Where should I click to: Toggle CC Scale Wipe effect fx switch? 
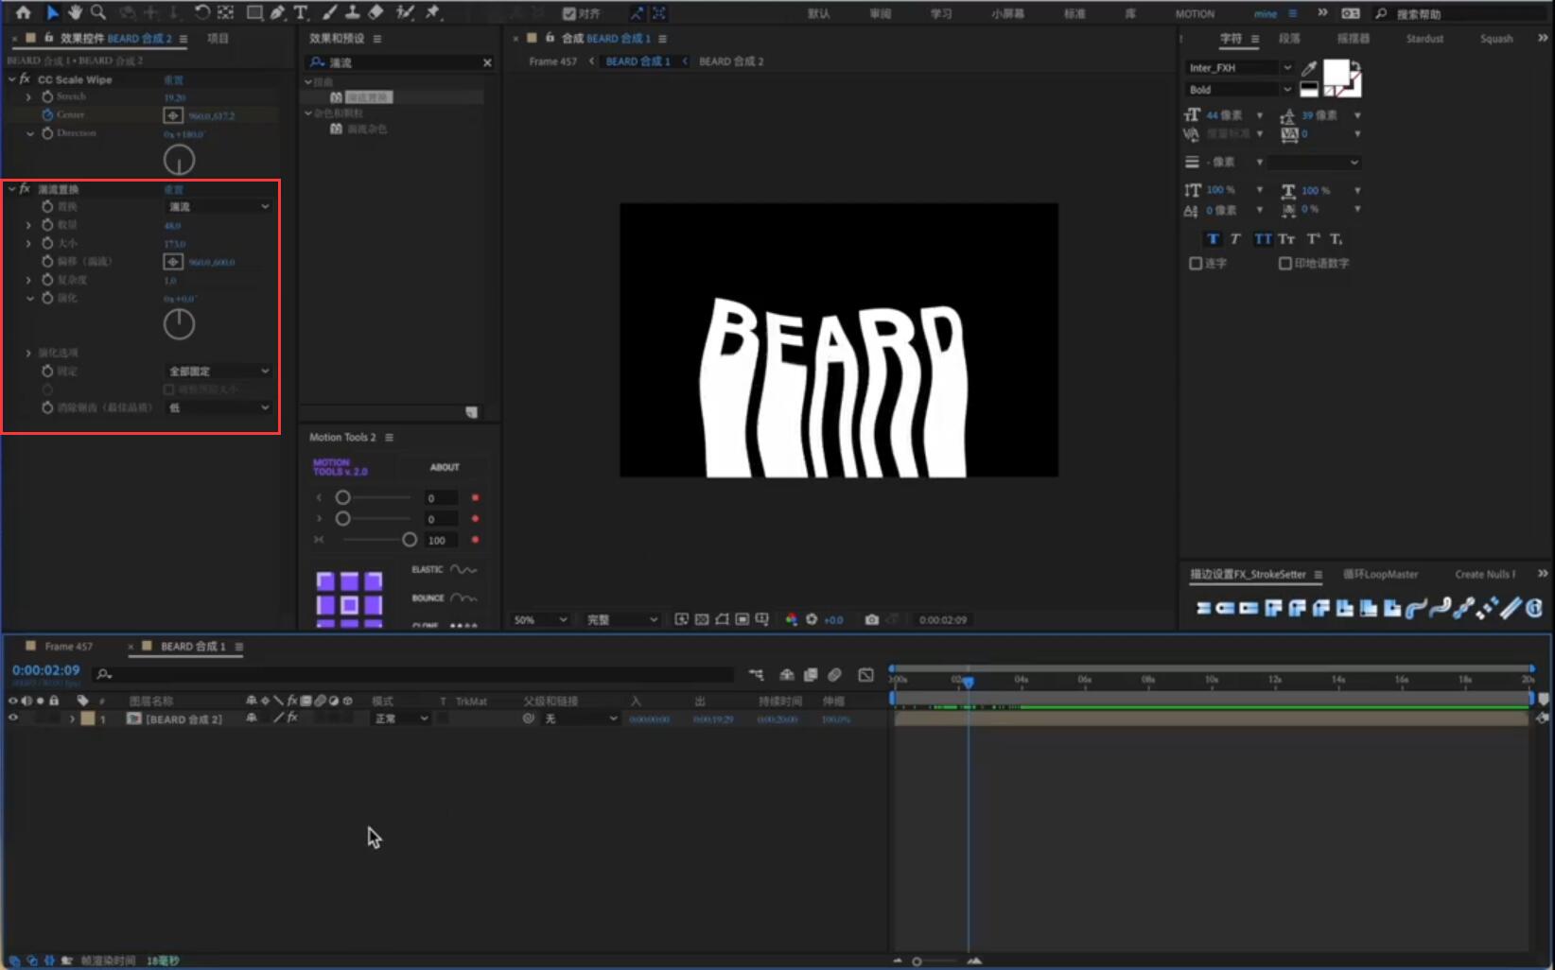click(26, 79)
